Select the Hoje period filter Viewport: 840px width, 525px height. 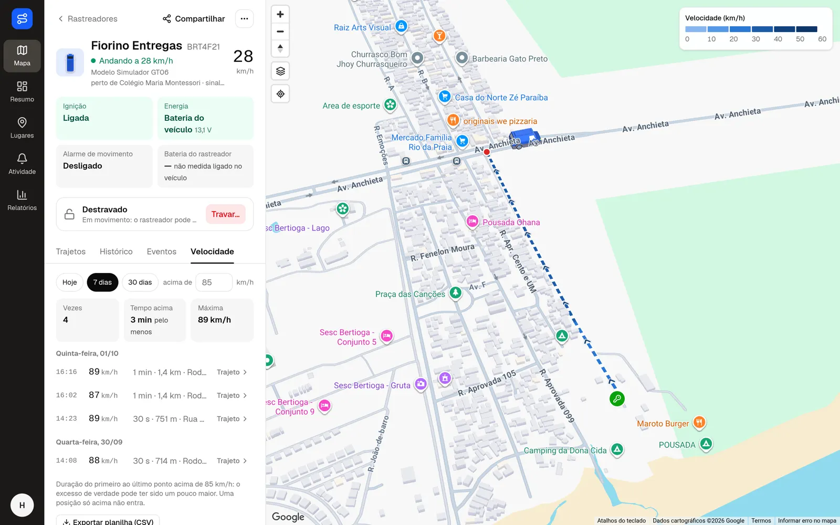(70, 282)
